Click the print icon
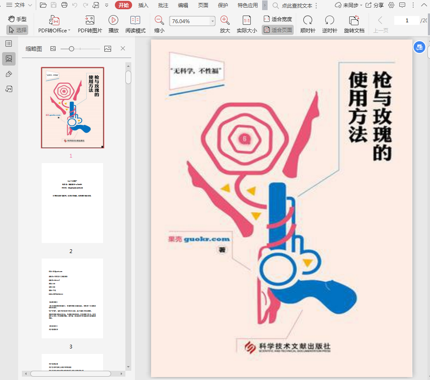This screenshot has width=430, height=380. (x=64, y=5)
